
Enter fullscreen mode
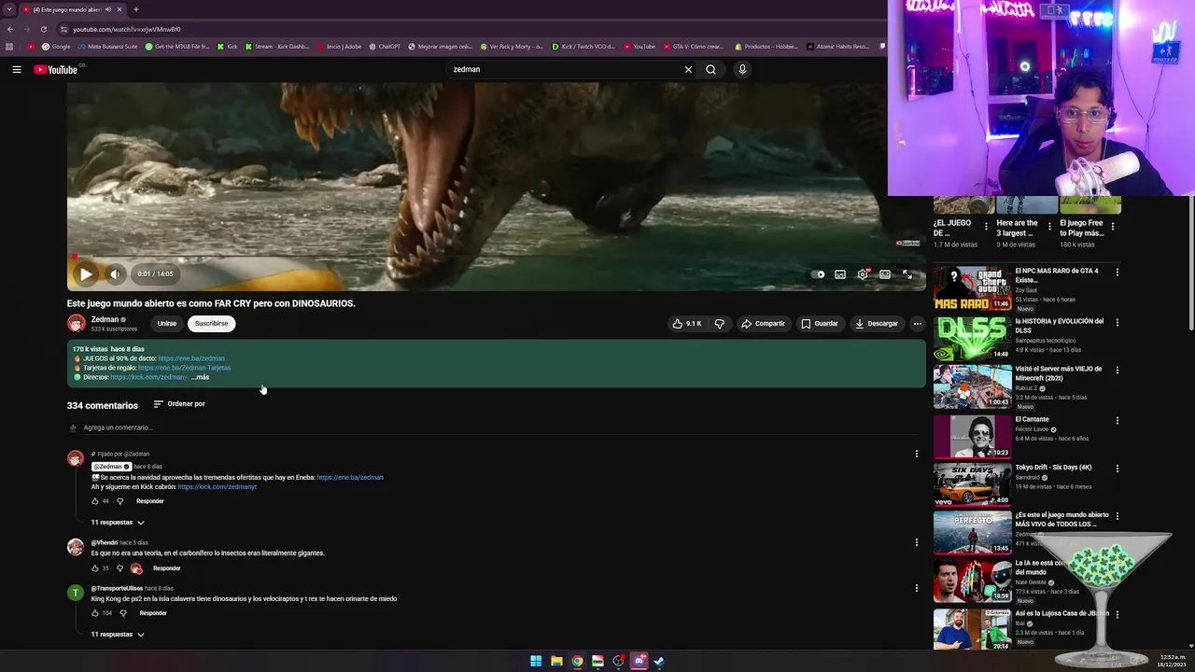[907, 274]
